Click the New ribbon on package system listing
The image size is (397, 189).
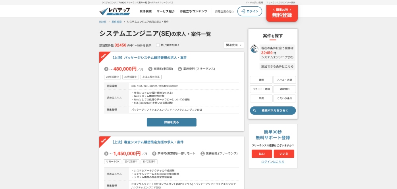103,56
